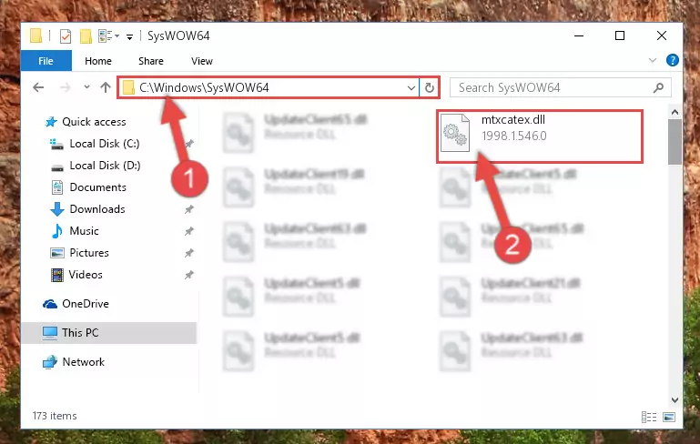Click the This PC monitor icon
This screenshot has height=444, width=700.
[50, 333]
